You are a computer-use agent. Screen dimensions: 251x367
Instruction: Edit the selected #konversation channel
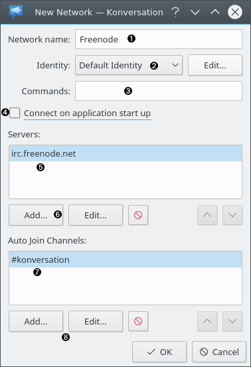coord(96,321)
